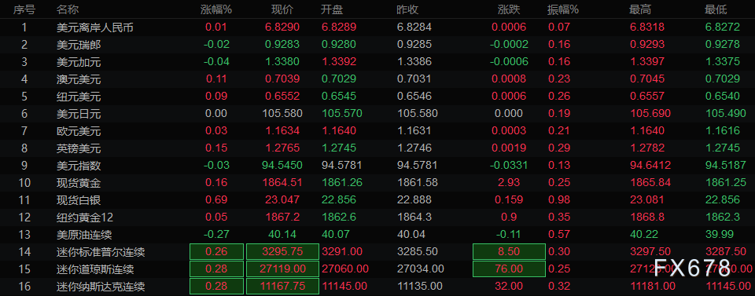
Task: Click highlighted price 27119.00
Action: pyautogui.click(x=282, y=269)
